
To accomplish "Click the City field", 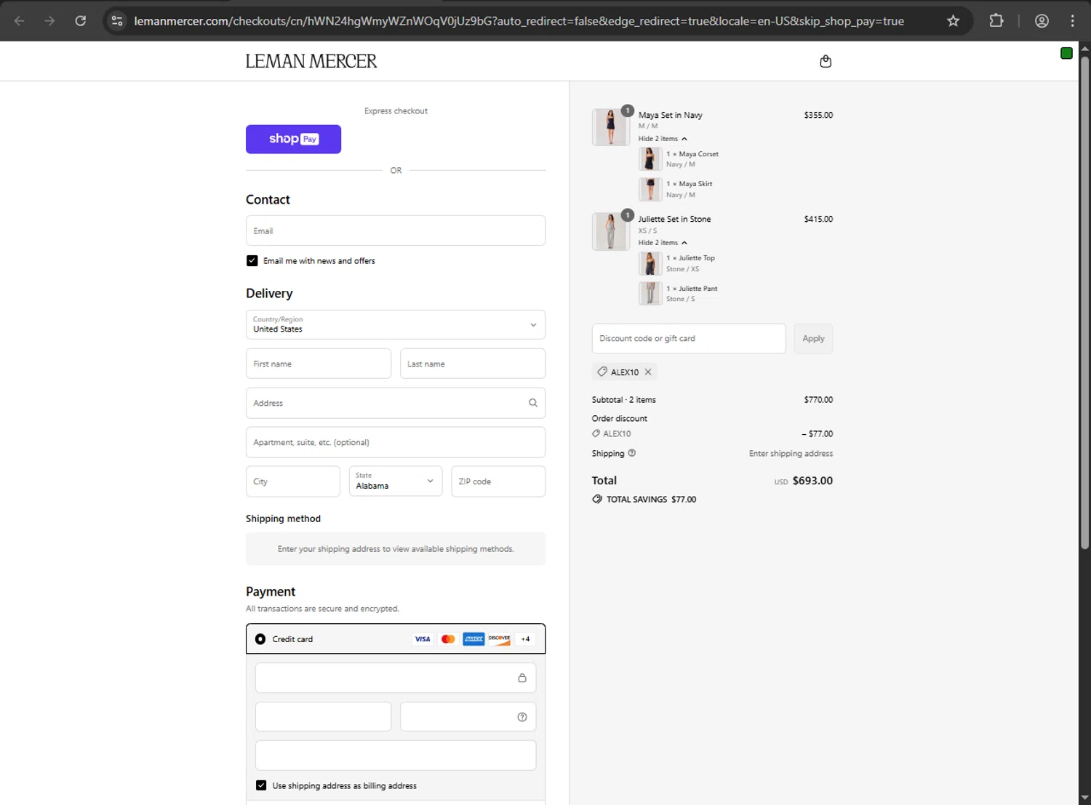I will (x=293, y=481).
